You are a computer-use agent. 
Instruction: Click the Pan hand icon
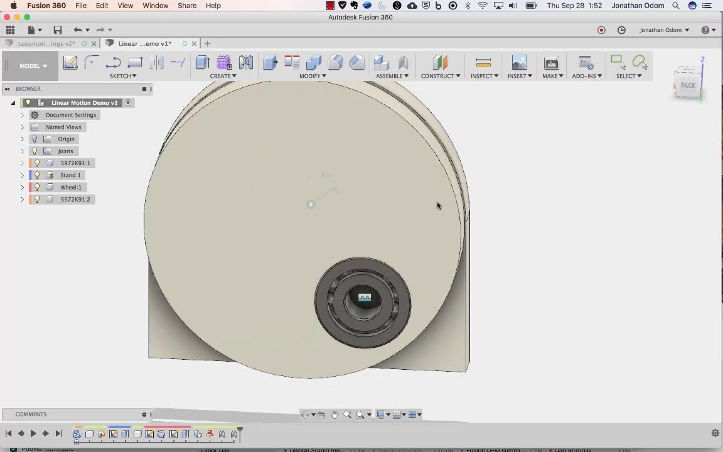click(335, 414)
